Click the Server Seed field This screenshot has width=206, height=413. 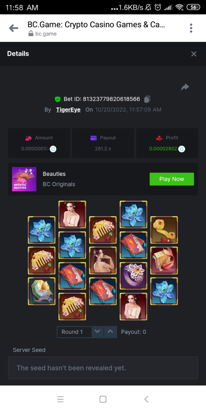tap(103, 368)
